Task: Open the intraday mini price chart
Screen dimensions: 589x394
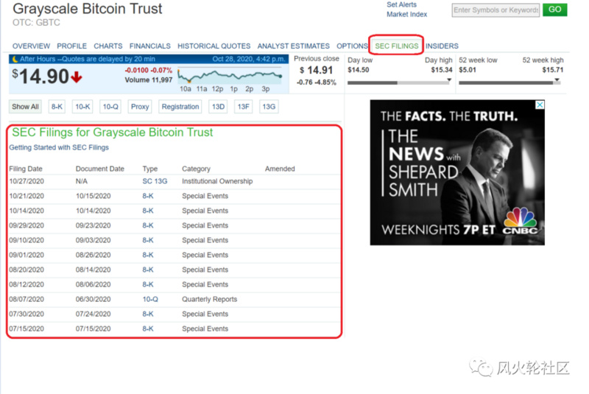Action: point(230,77)
